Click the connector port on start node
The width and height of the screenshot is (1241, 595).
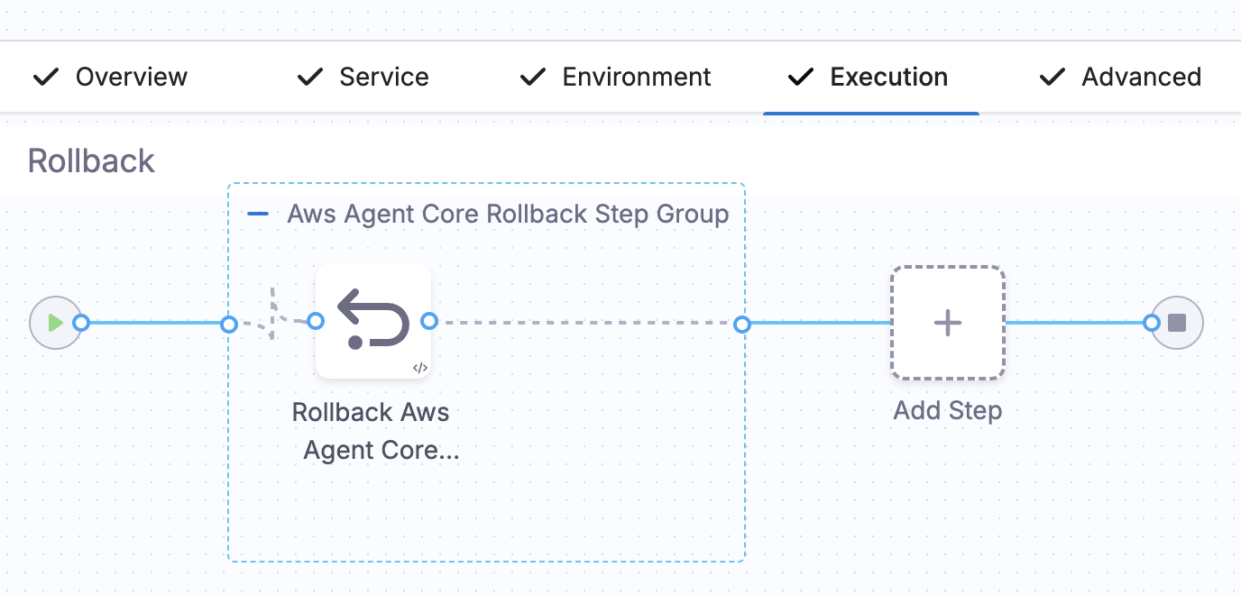tap(80, 322)
